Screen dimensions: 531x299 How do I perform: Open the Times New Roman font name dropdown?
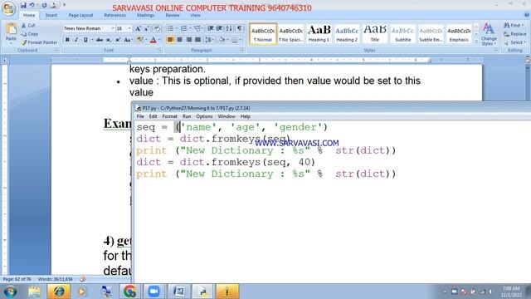pyautogui.click(x=113, y=28)
